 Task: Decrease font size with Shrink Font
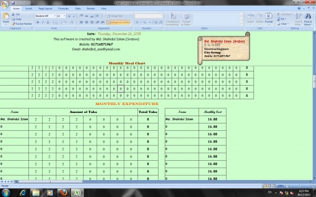click(74, 16)
